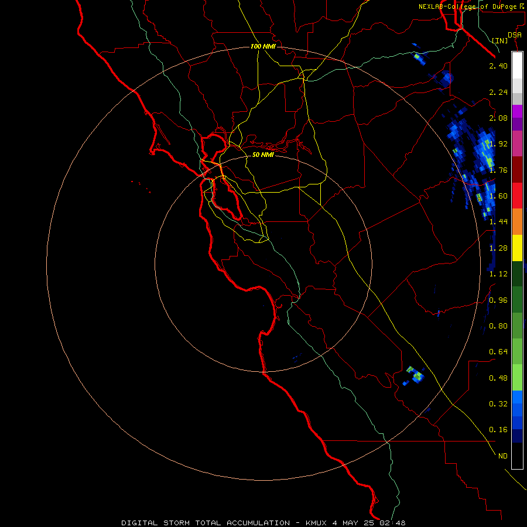527x527 pixels.
Task: Select the orange swatch beside 1.44
Action: tap(517, 222)
